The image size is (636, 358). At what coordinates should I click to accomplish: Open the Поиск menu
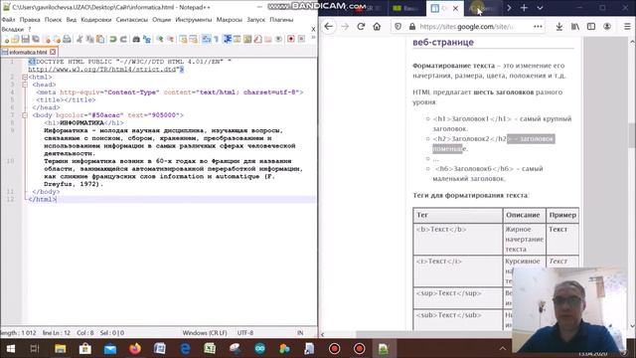coord(53,20)
